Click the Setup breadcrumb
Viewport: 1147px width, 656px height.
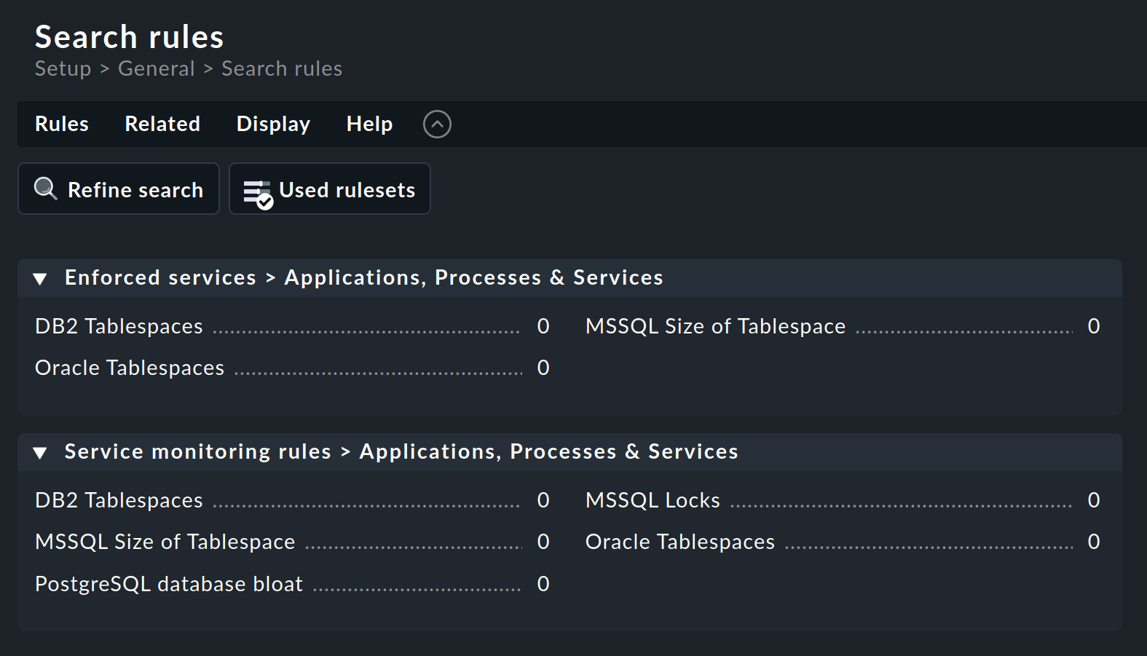(x=63, y=69)
